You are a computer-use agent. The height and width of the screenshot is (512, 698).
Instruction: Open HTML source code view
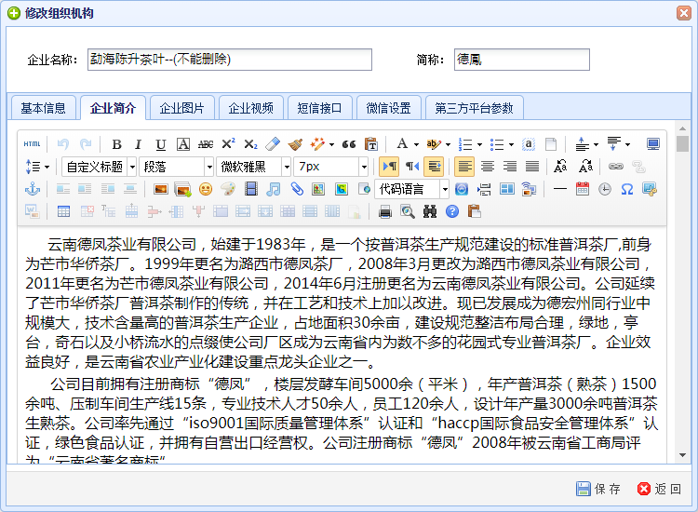point(32,144)
